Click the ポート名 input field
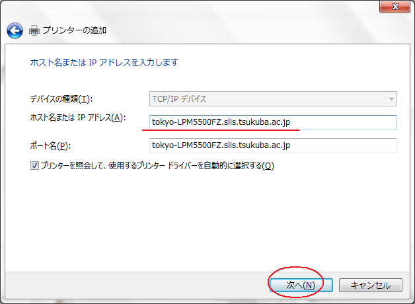Screen dimensions: 415x304 click(273, 145)
